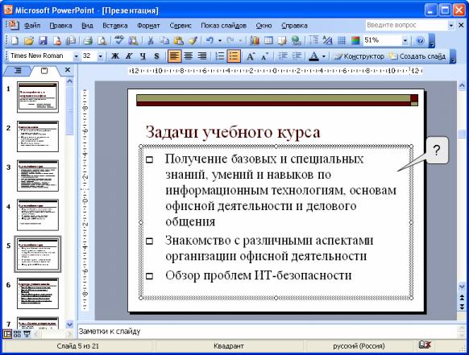Image resolution: width=469 pixels, height=355 pixels.
Task: Increase indent level
Action: 297,56
